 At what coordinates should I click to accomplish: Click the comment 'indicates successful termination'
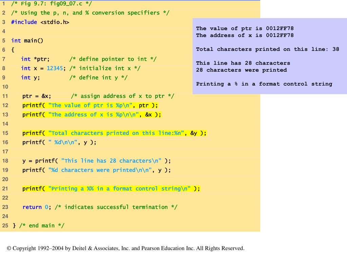click(x=116, y=207)
